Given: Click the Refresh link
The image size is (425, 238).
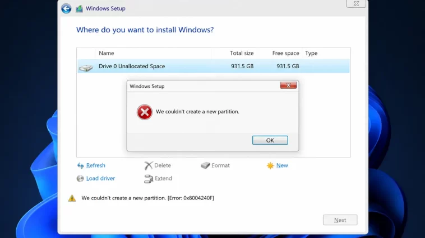Looking at the screenshot, I should point(96,165).
